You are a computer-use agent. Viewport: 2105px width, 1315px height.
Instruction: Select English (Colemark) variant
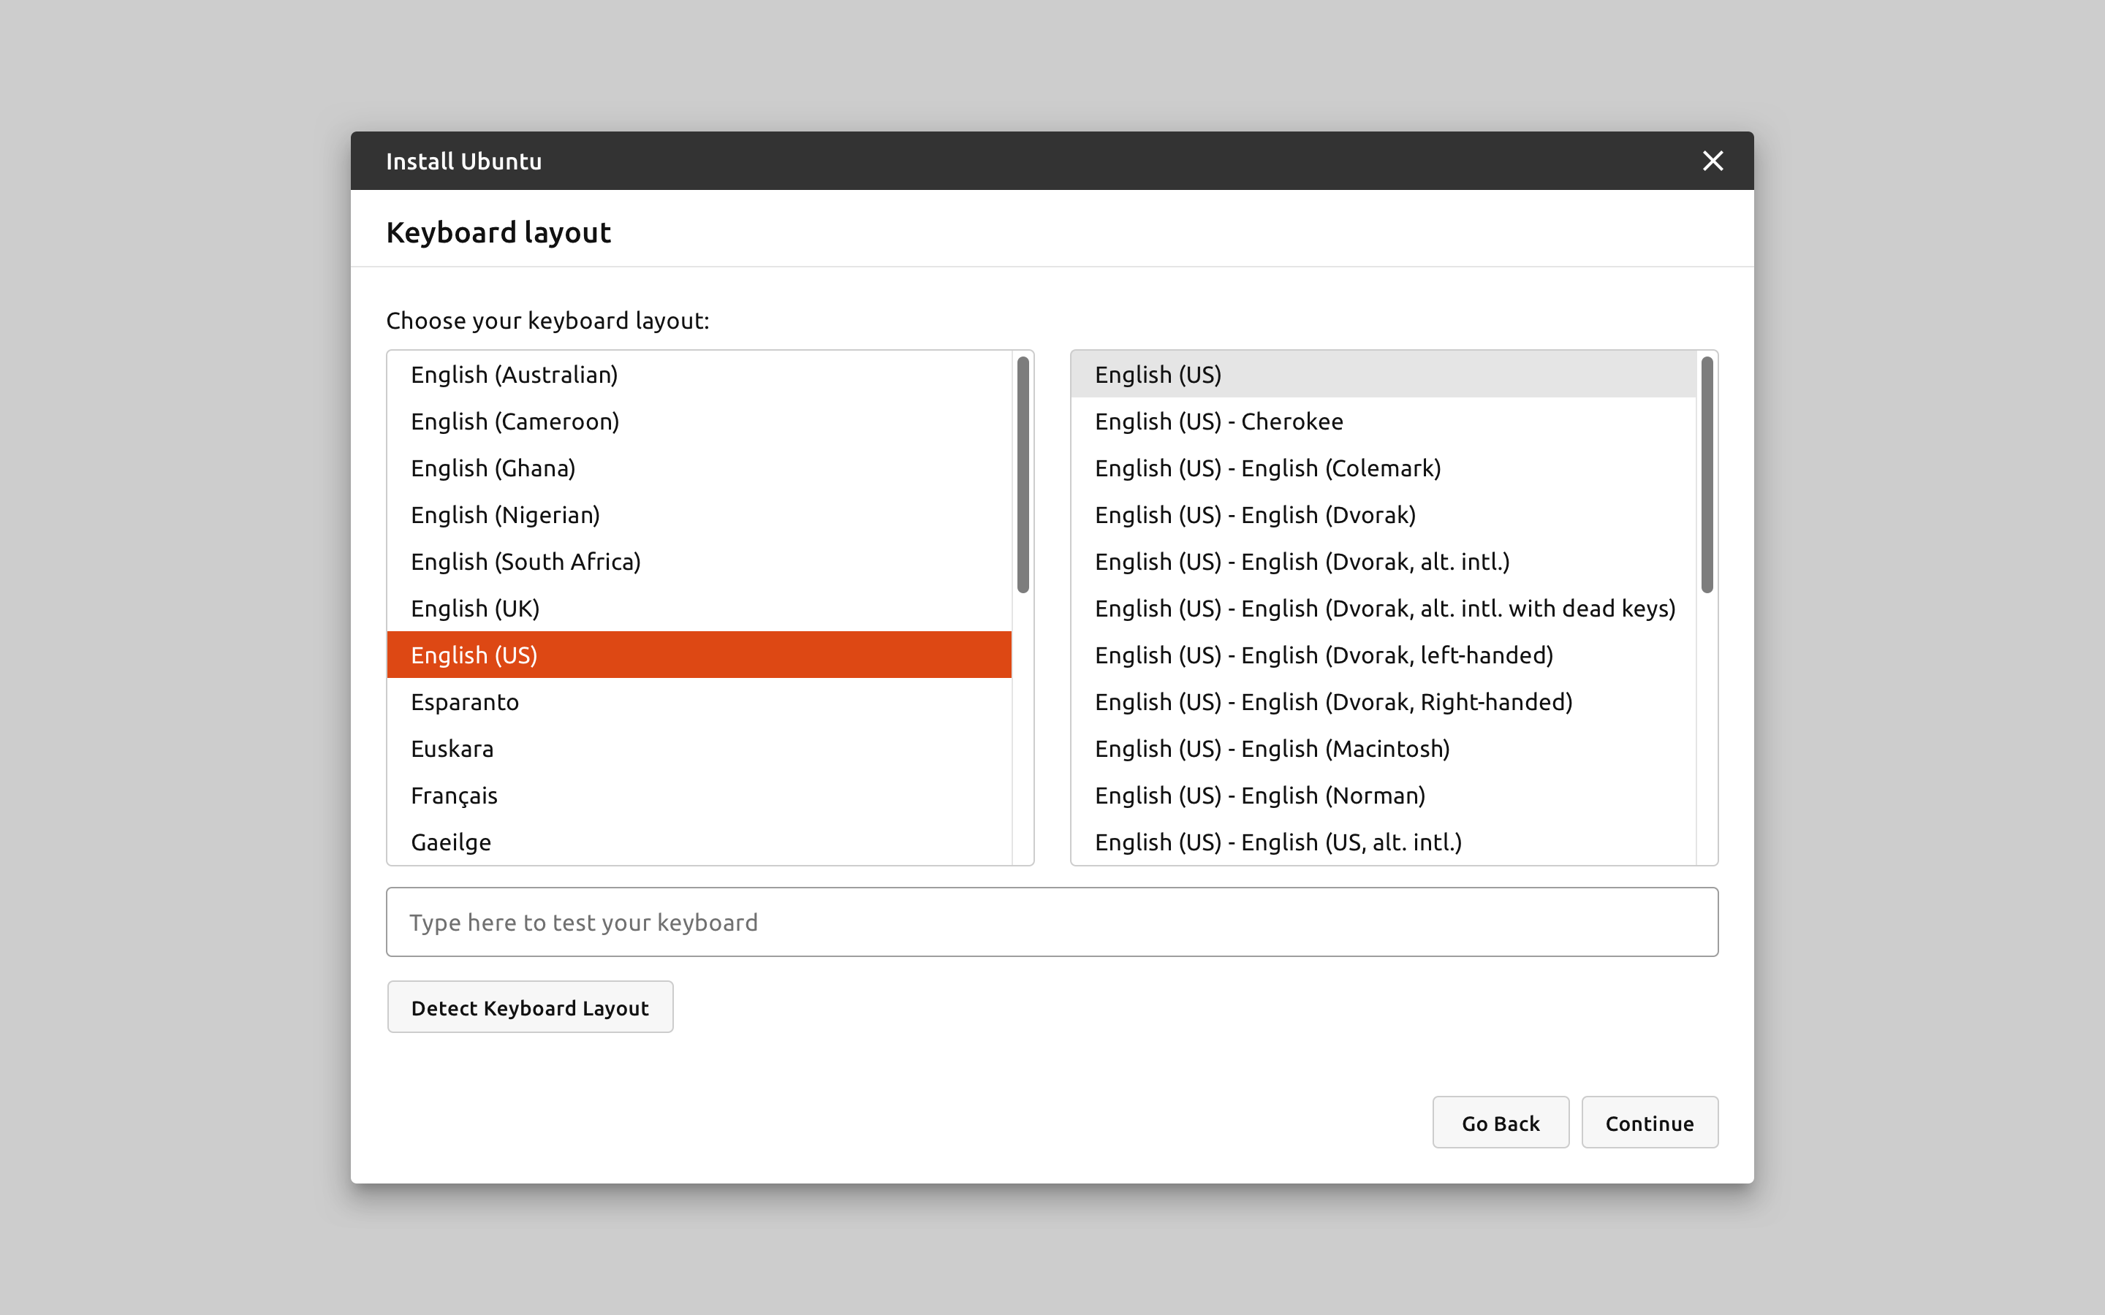pos(1267,468)
